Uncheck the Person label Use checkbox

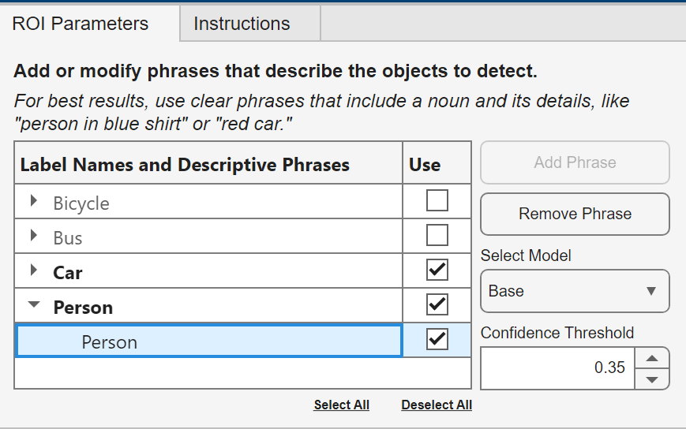[x=437, y=305]
